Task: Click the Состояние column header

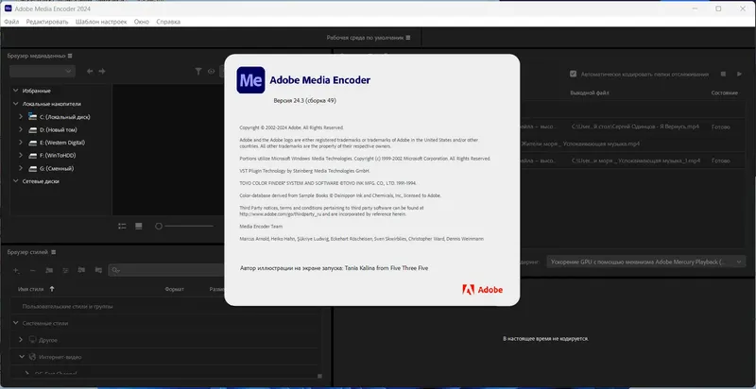Action: 724,93
